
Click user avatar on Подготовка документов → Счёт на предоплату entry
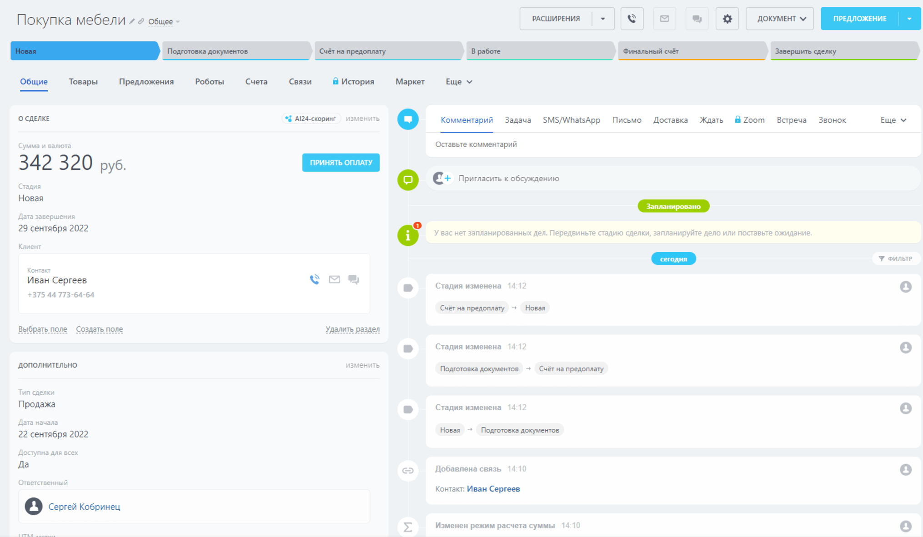tap(905, 348)
